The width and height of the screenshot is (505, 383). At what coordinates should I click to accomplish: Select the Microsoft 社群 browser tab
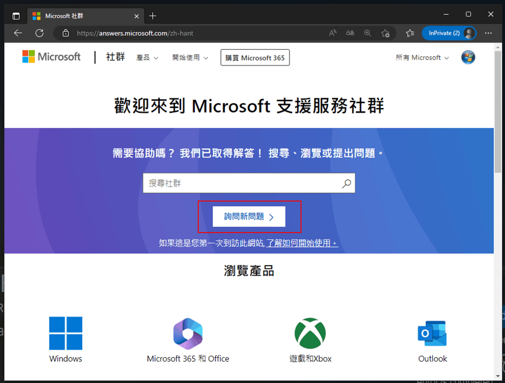[86, 16]
